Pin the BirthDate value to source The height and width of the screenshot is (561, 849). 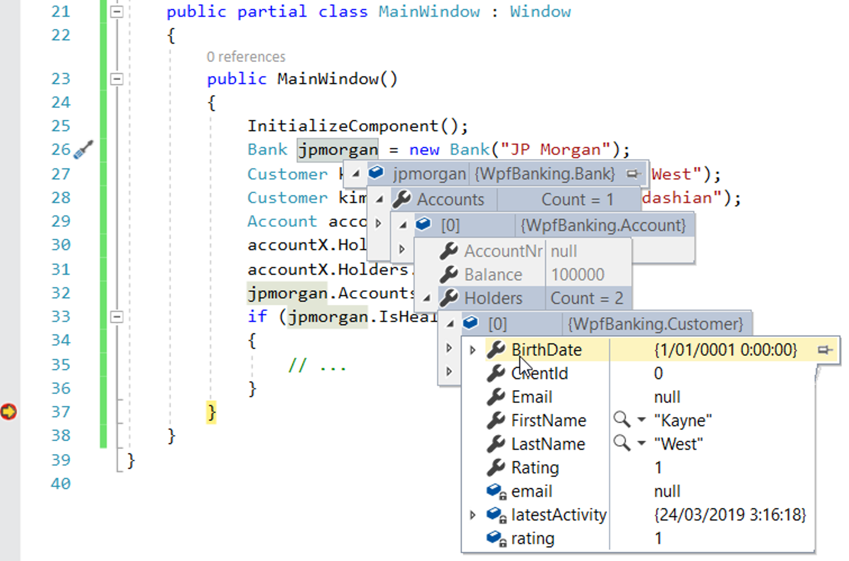pos(824,350)
